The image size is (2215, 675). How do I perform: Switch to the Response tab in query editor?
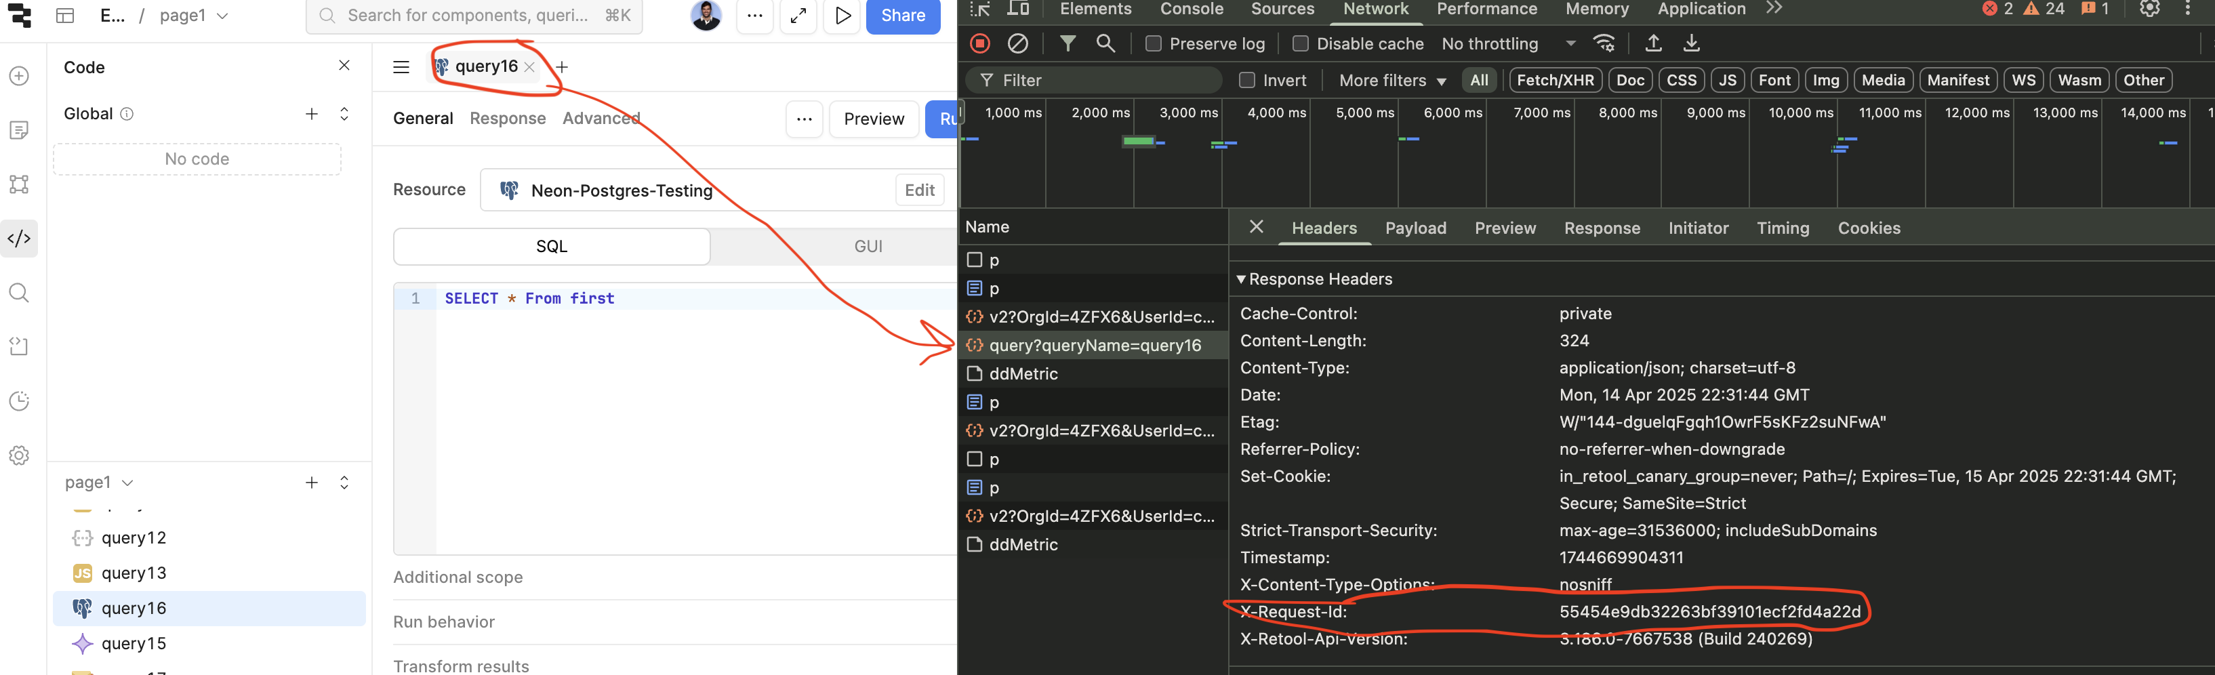pos(507,119)
